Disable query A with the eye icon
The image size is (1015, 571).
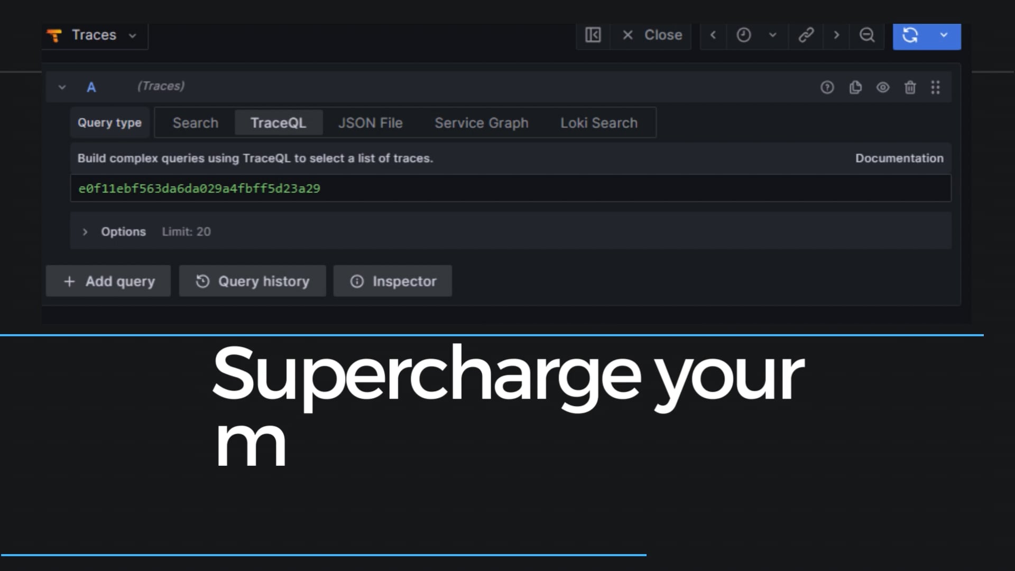tap(883, 87)
